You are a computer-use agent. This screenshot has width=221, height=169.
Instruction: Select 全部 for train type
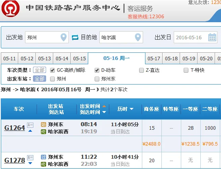pos(39,70)
